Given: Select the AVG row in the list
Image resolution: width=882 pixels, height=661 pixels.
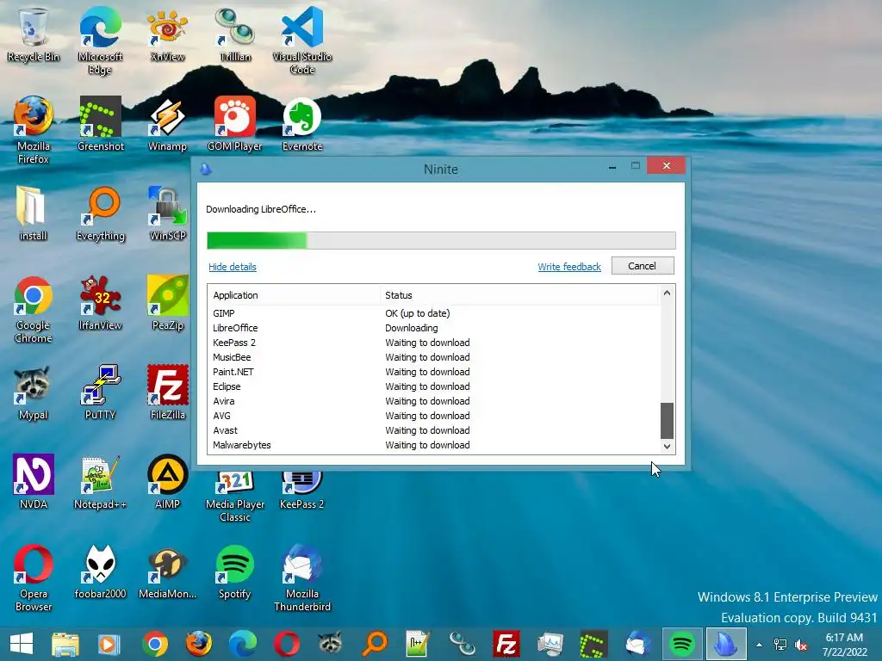Looking at the screenshot, I should 434,416.
